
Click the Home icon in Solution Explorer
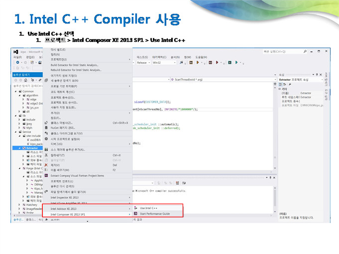25,80
